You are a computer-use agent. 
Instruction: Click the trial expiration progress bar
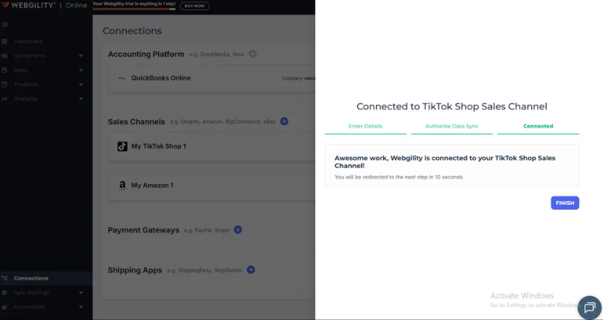134,9
